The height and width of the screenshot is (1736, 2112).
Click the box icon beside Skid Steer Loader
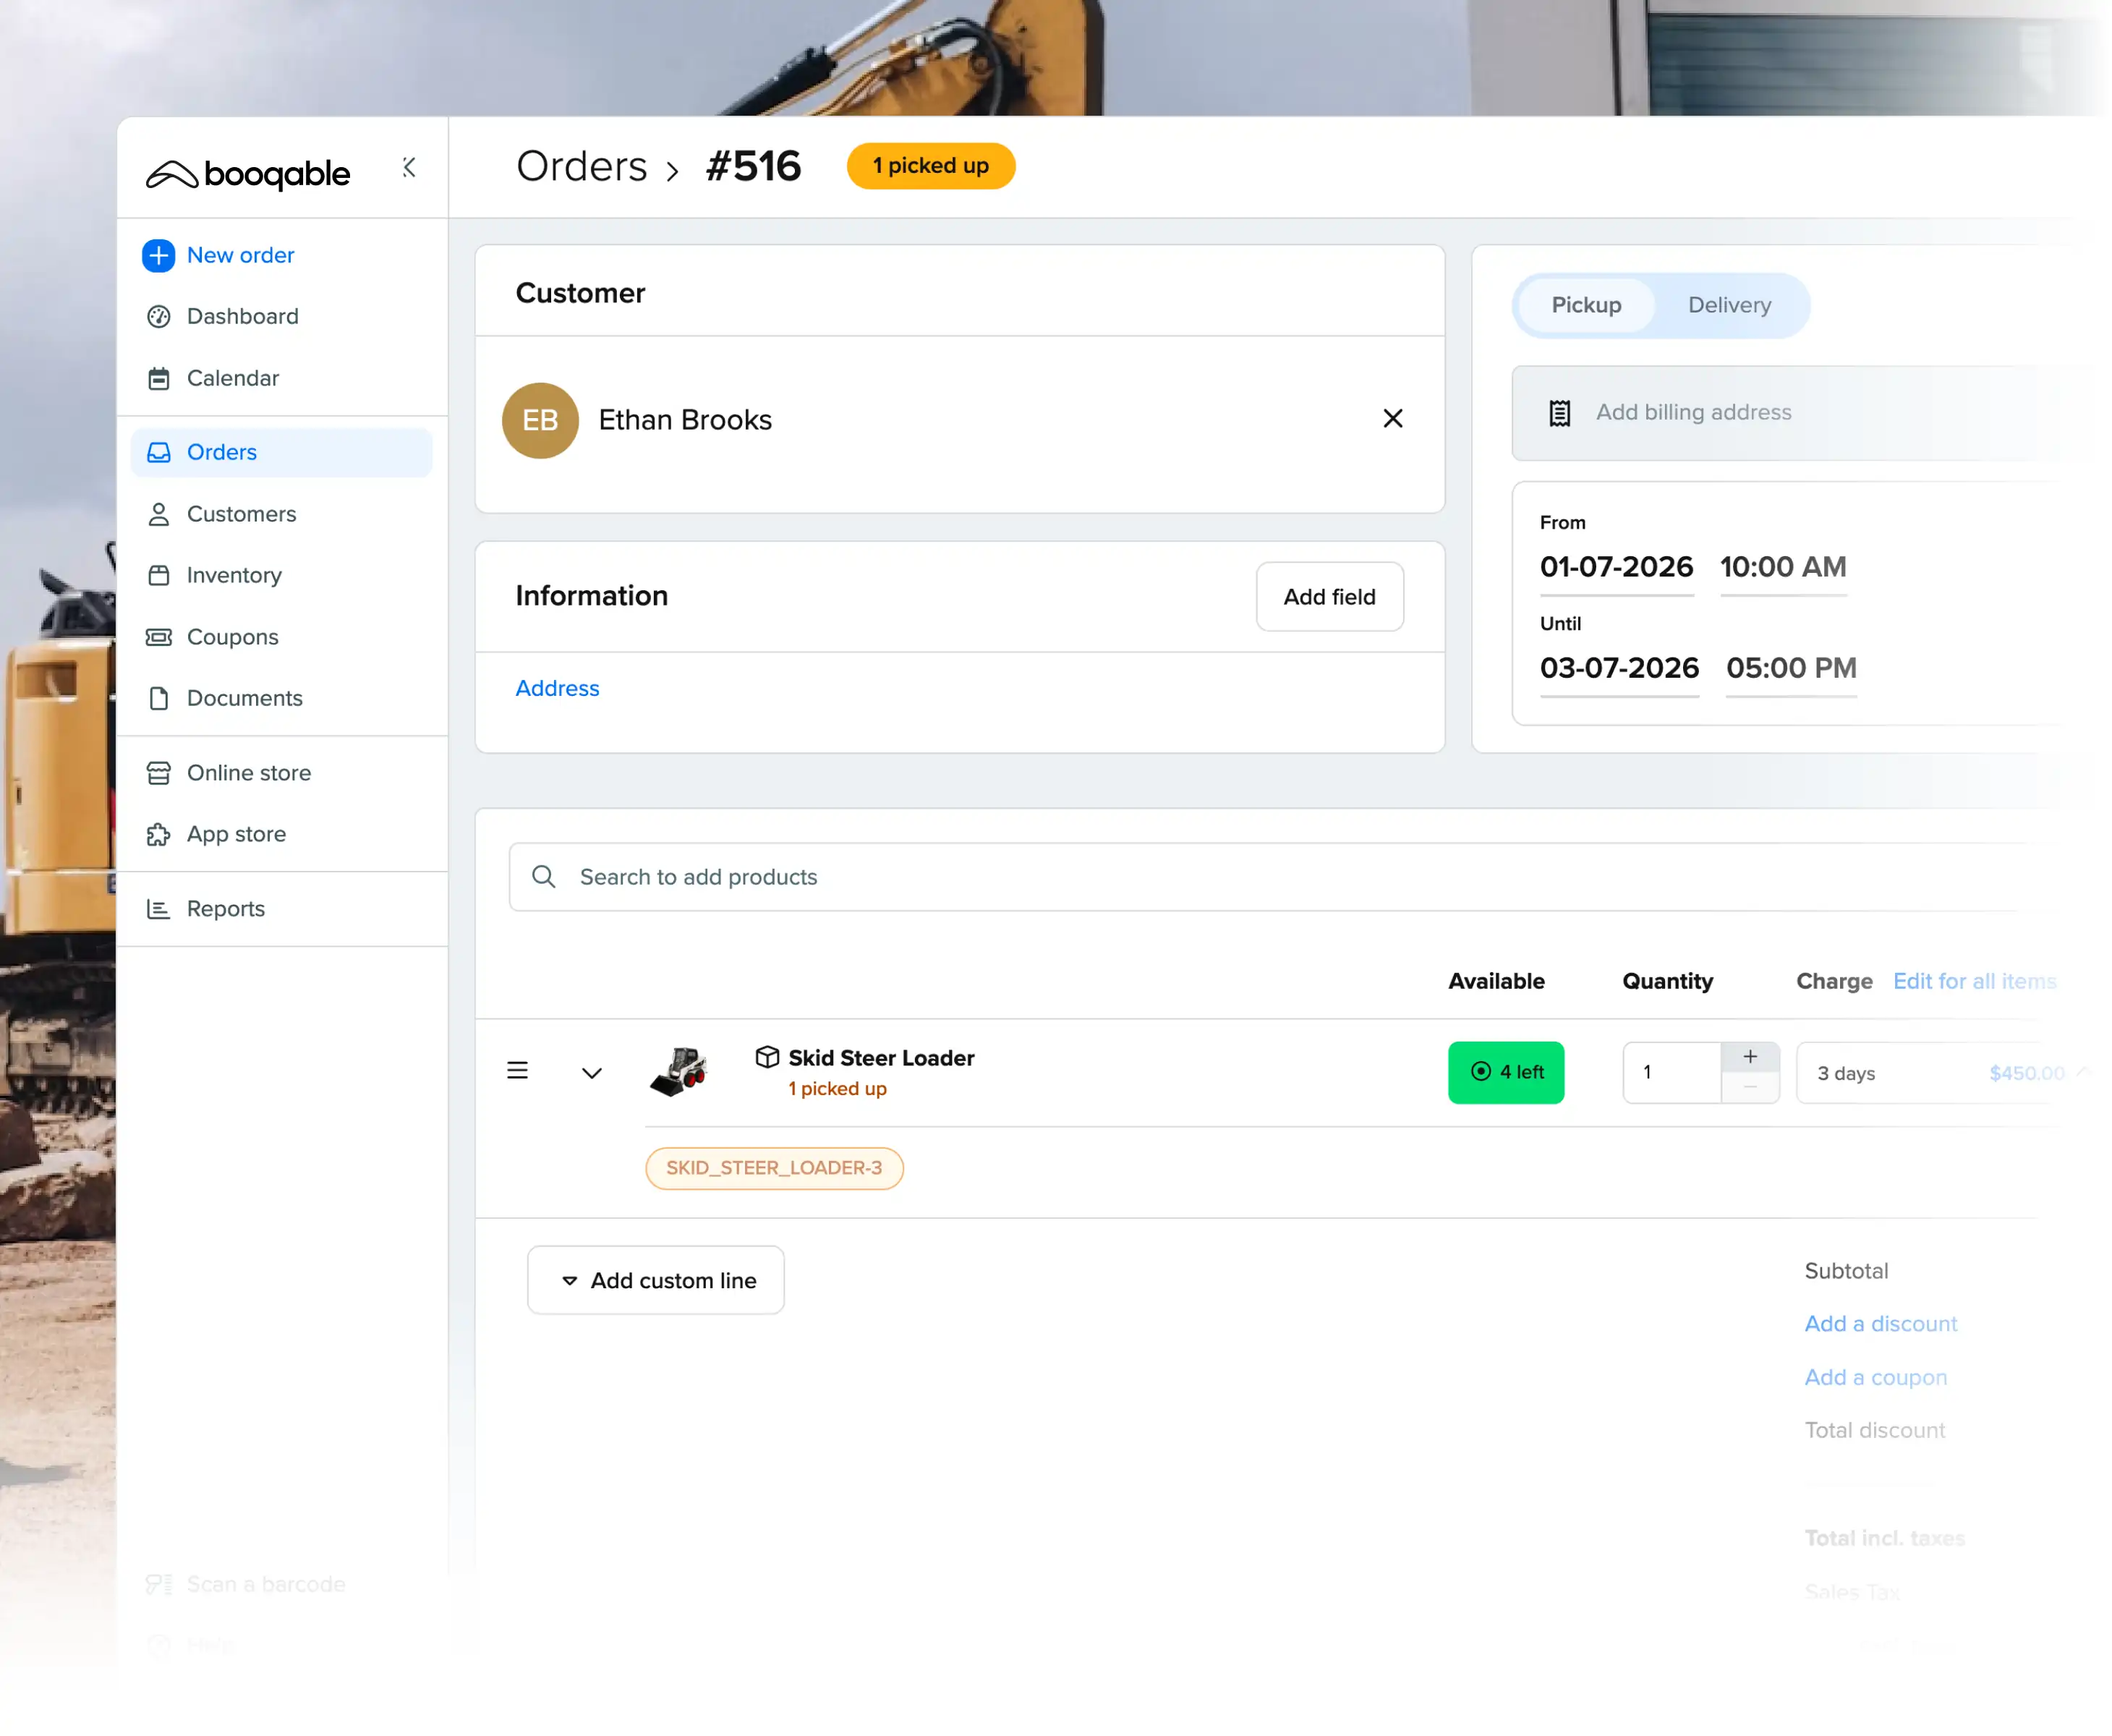(767, 1058)
